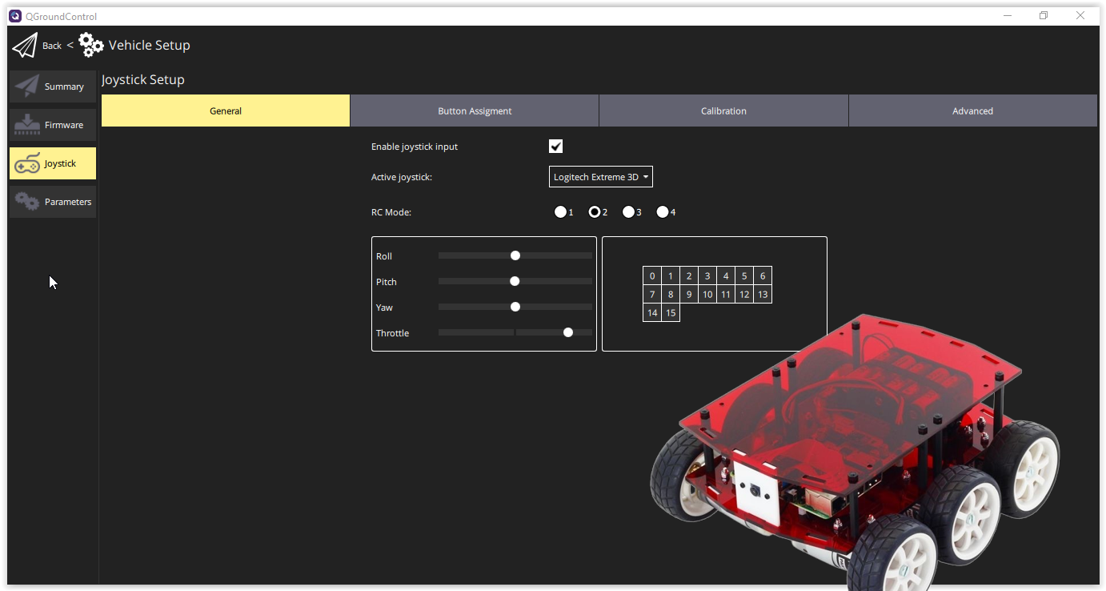The width and height of the screenshot is (1106, 591).
Task: Click joystick button indicator number 15
Action: [671, 312]
